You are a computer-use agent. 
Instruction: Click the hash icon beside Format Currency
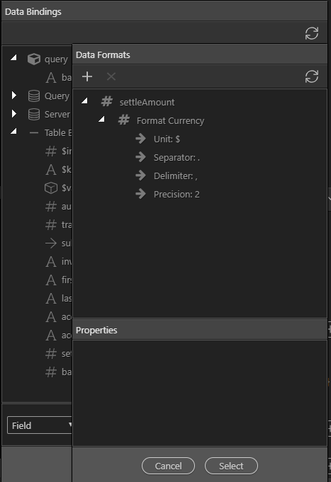tap(124, 120)
